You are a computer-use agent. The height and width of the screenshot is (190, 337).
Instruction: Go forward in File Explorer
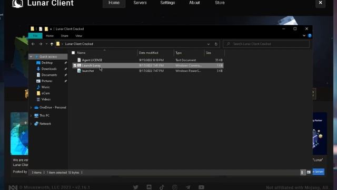click(x=41, y=44)
